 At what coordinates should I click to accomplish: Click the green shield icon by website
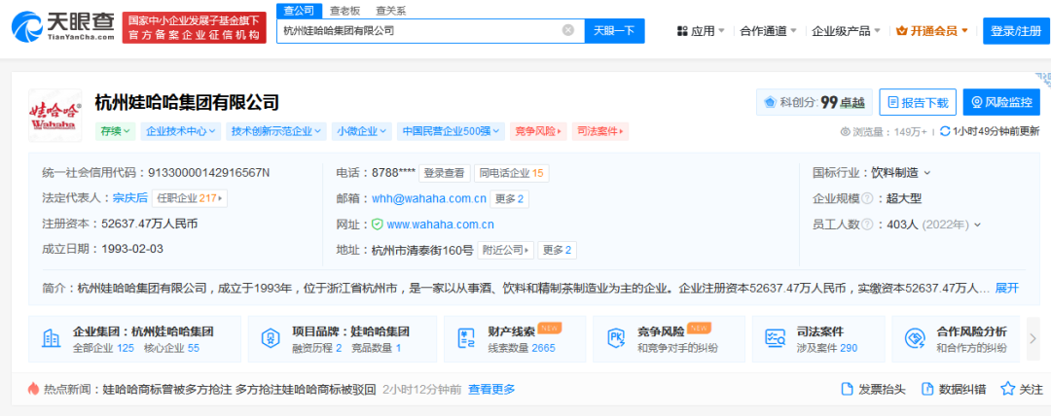pyautogui.click(x=378, y=225)
